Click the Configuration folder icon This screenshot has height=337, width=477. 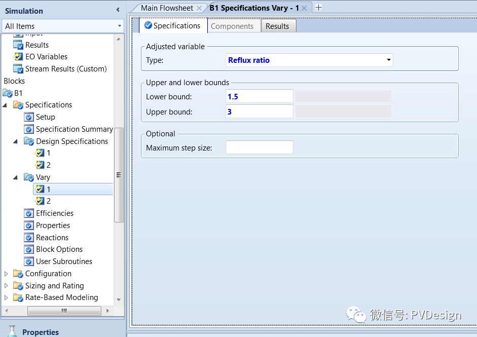[18, 274]
